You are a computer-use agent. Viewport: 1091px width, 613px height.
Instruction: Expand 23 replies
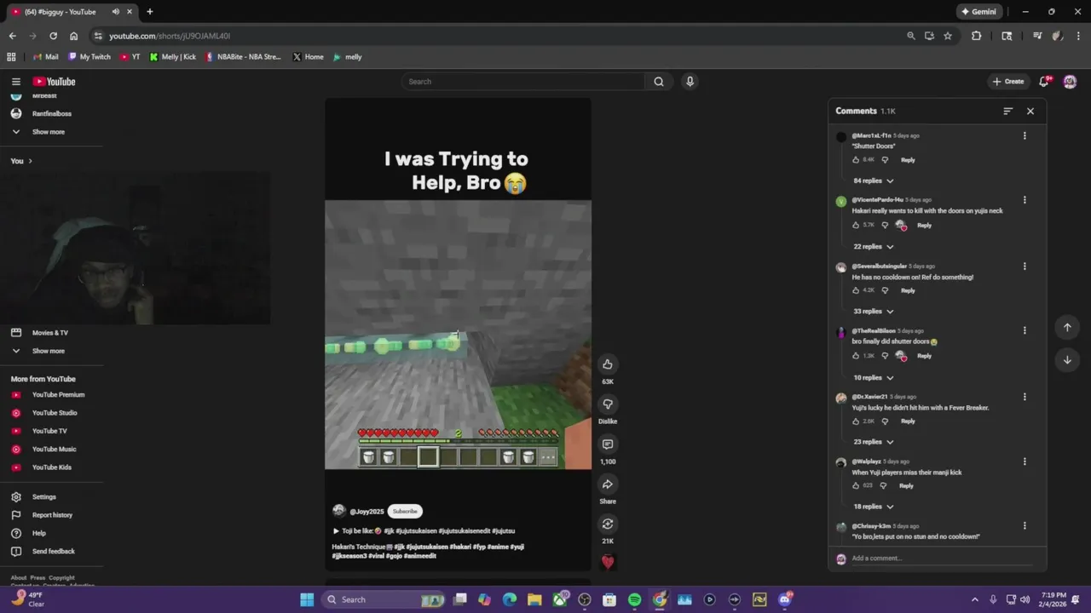874,442
